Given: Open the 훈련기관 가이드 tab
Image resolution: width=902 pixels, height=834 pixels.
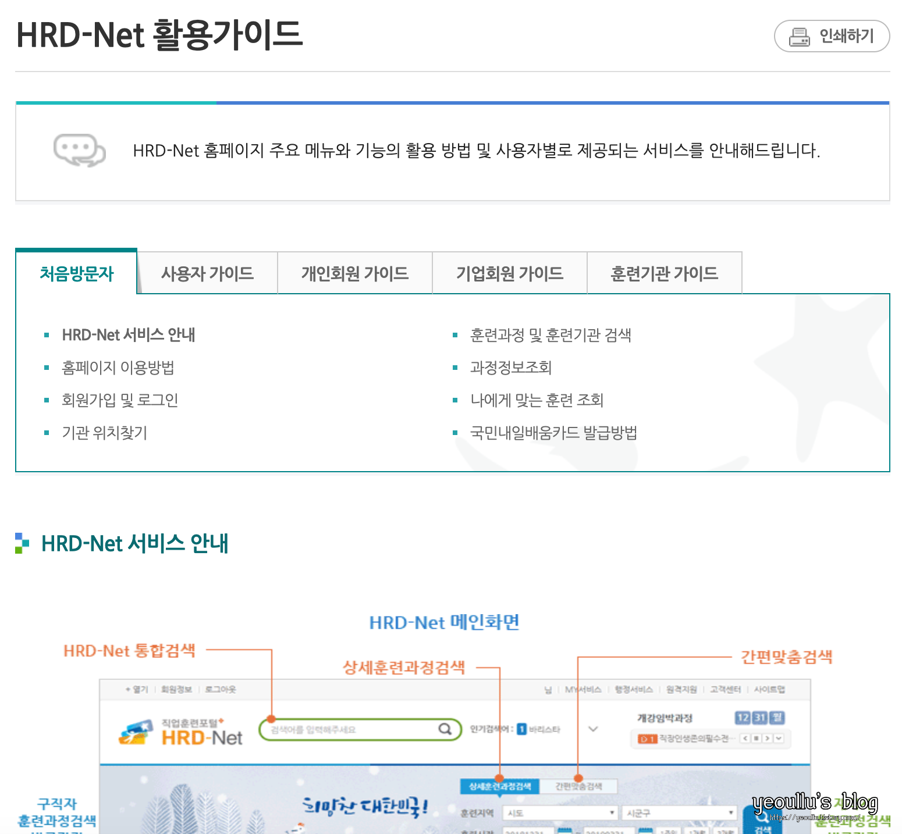Looking at the screenshot, I should (665, 273).
